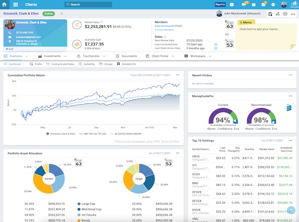
Task: Click Int'l Stocks color legend dot
Action: click(79, 215)
